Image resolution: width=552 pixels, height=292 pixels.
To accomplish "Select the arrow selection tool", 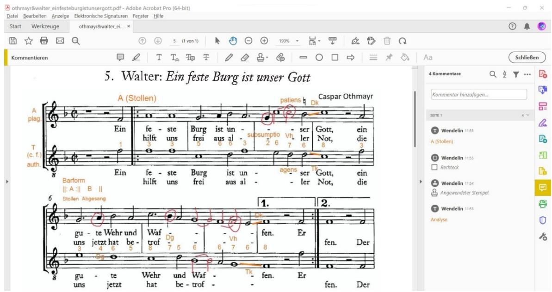I will pos(217,41).
